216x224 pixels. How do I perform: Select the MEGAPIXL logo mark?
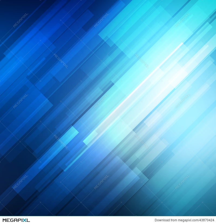pos(15,220)
